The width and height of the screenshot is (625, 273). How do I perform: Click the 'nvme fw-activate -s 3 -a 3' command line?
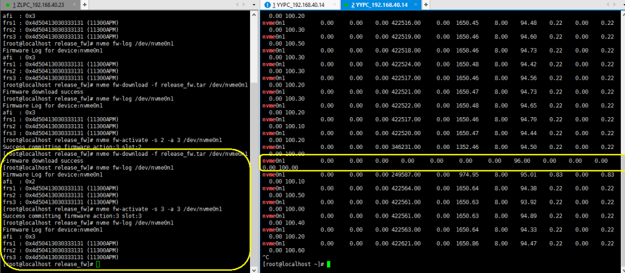pos(112,209)
